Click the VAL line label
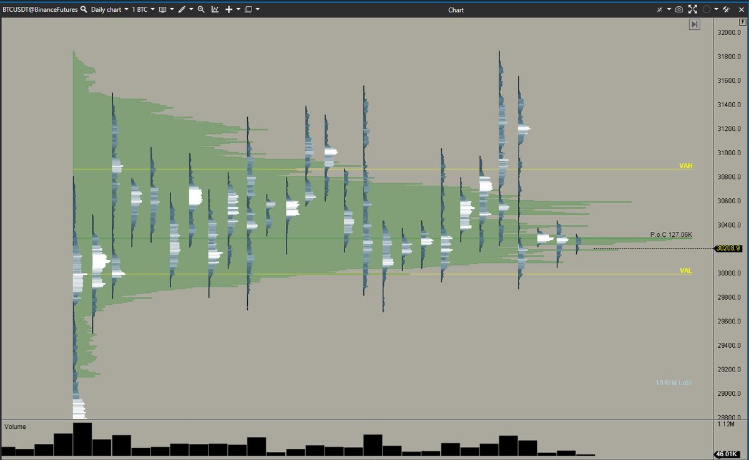 pyautogui.click(x=686, y=271)
